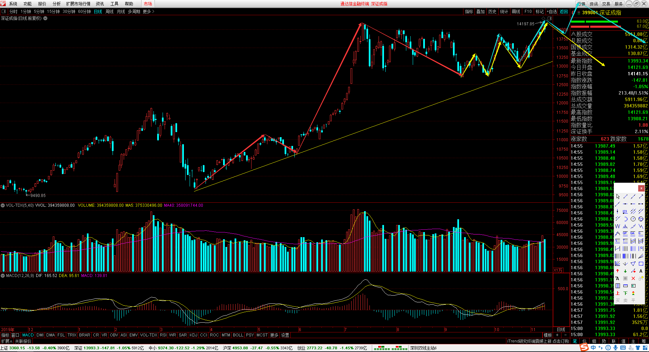
Task: Toggle the MACD indicator panel arrow
Action: (x=3, y=276)
